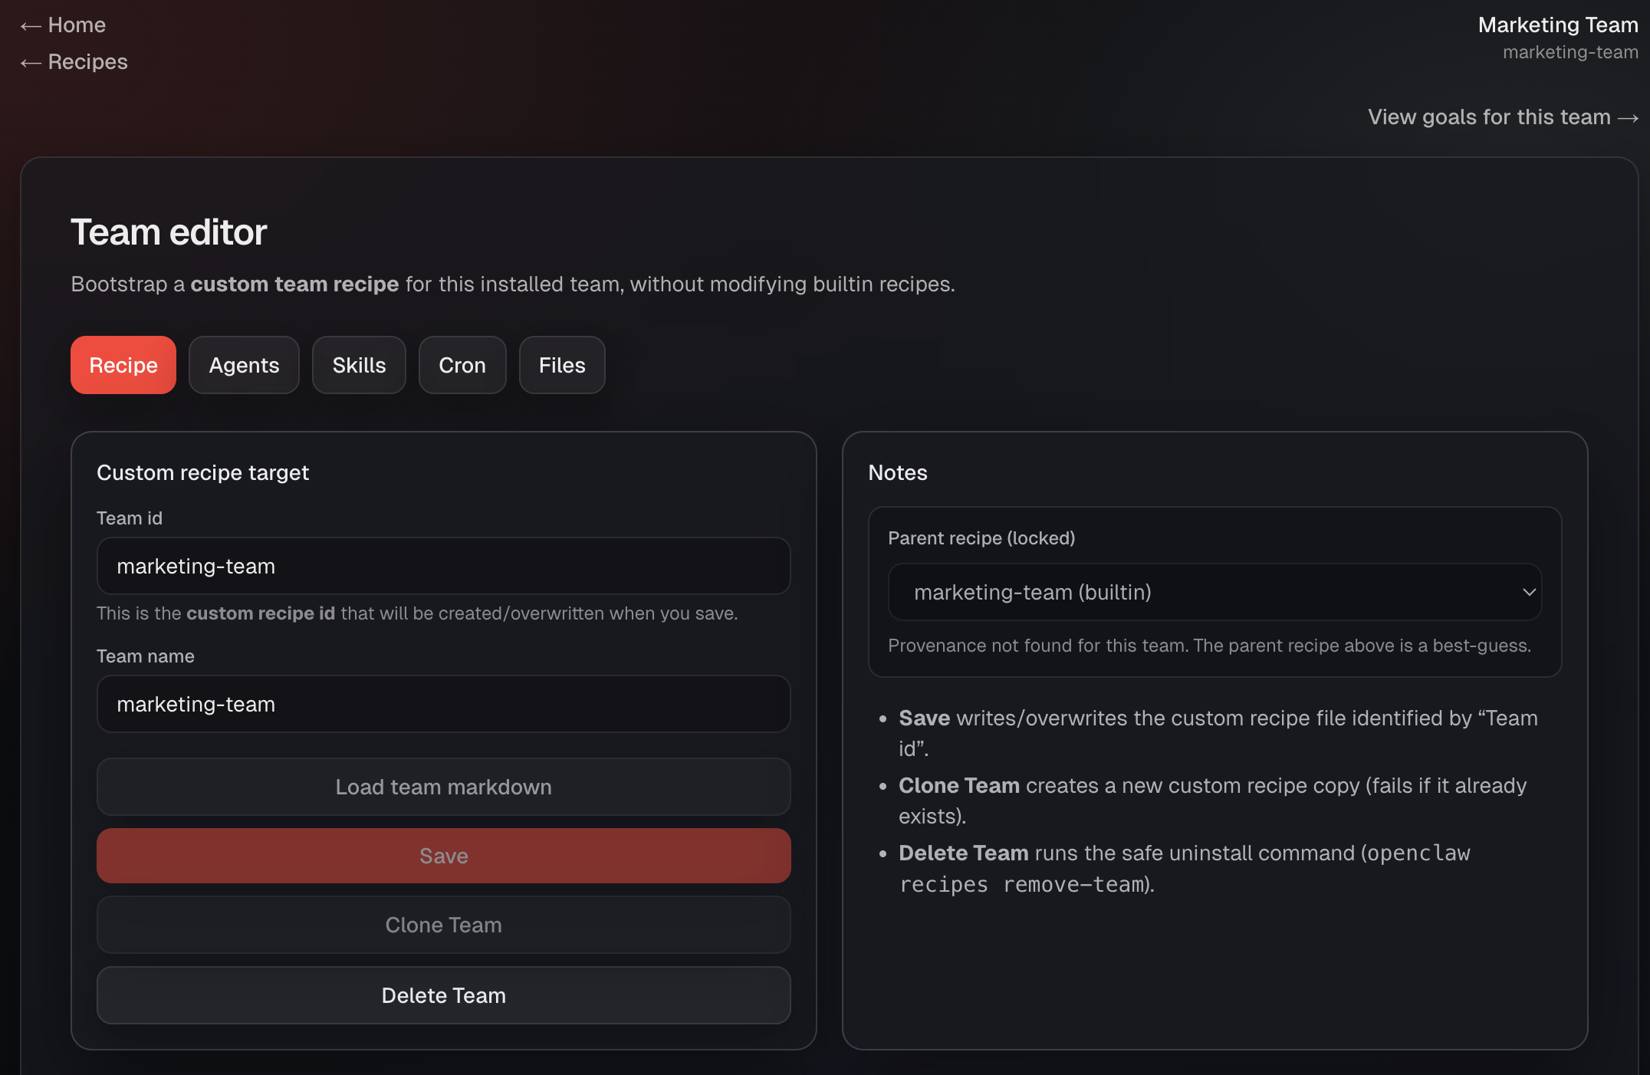The width and height of the screenshot is (1650, 1075).
Task: Switch to the Agents tab
Action: point(244,365)
